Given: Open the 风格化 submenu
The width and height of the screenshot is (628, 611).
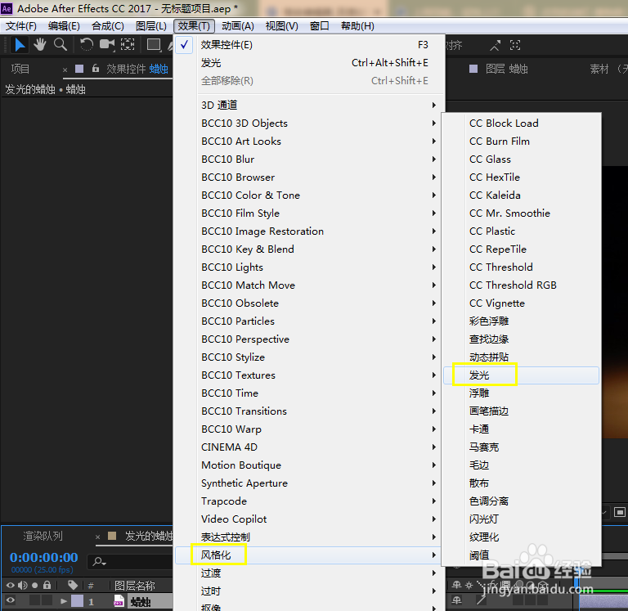Looking at the screenshot, I should coord(309,555).
